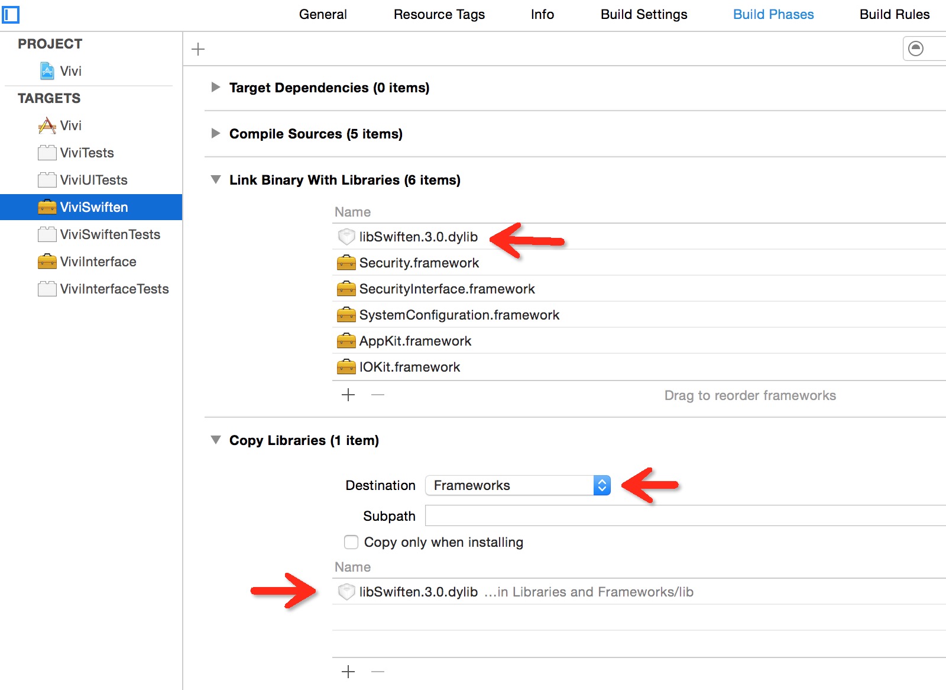
Task: Enable Copy only when installing checkbox
Action: [351, 542]
